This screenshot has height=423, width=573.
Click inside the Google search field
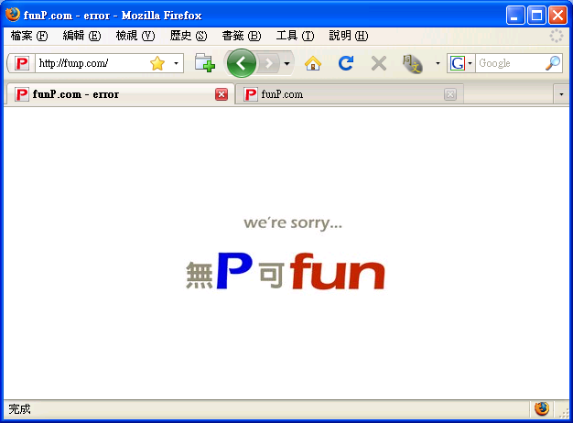pos(510,63)
